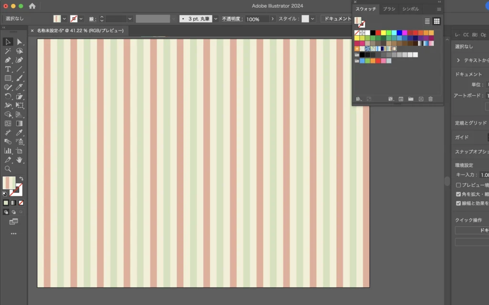
Task: Pick the Hand tool
Action: coord(20,160)
